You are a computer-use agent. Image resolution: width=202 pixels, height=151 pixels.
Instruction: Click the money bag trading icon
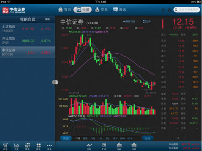(97, 10)
